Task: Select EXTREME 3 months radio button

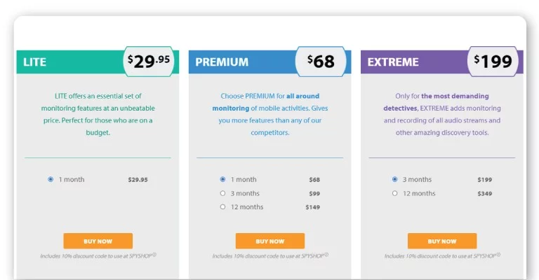Action: click(394, 179)
